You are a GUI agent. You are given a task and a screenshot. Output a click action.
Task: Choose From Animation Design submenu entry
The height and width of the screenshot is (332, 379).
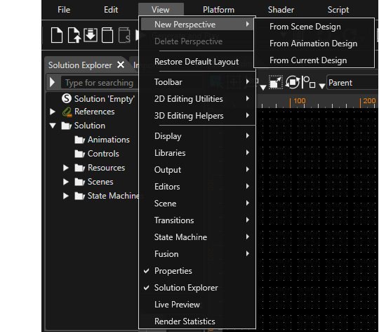(314, 44)
